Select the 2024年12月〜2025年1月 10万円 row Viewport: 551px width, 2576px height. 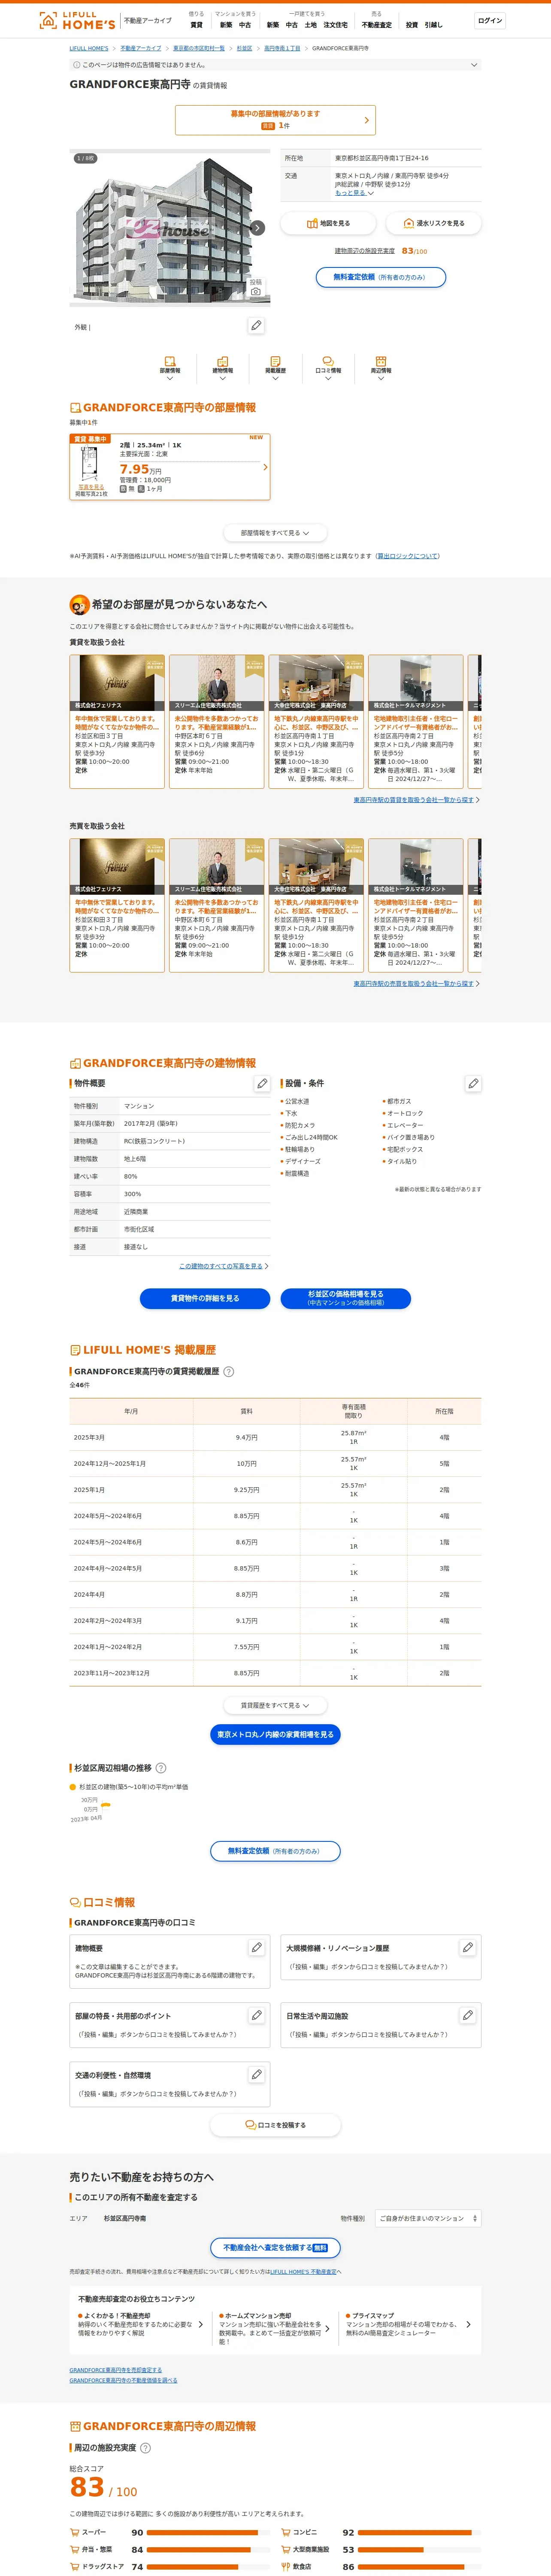click(x=275, y=1463)
